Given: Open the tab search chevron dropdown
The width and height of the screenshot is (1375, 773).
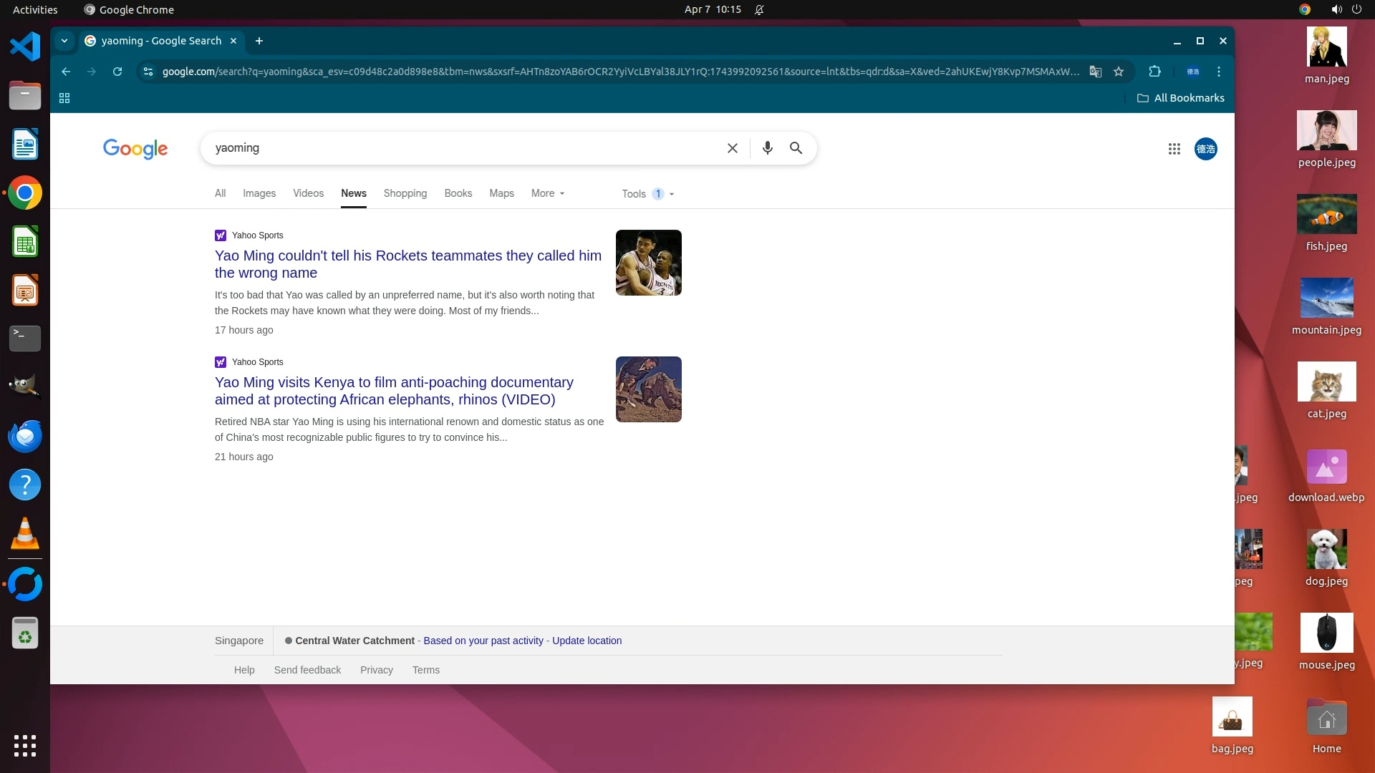Looking at the screenshot, I should 64,41.
